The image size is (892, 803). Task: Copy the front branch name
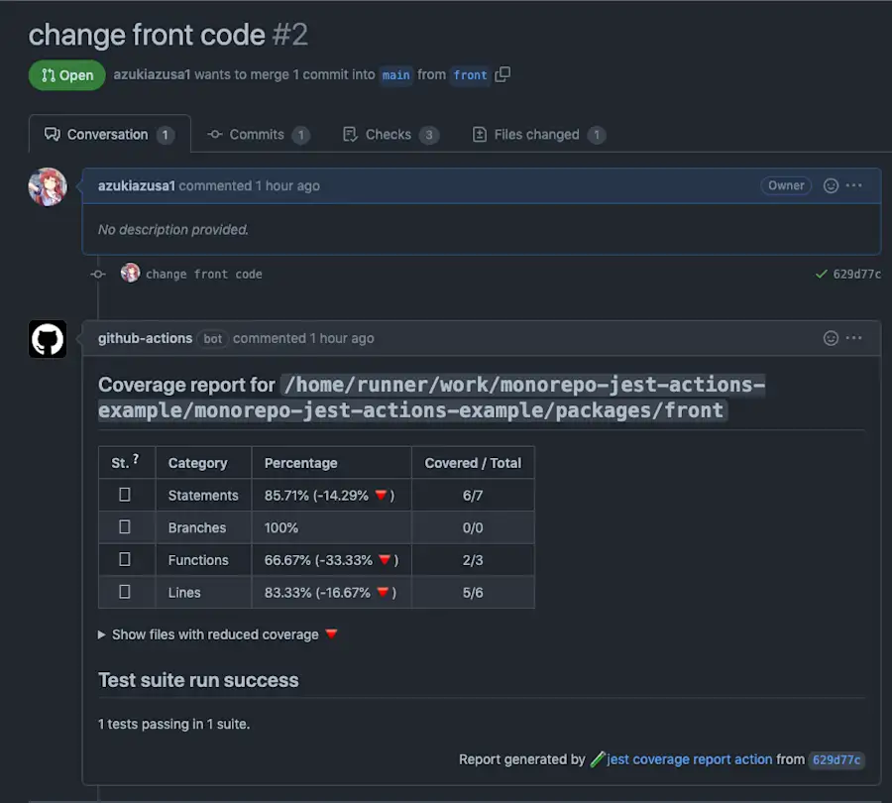[x=502, y=75]
